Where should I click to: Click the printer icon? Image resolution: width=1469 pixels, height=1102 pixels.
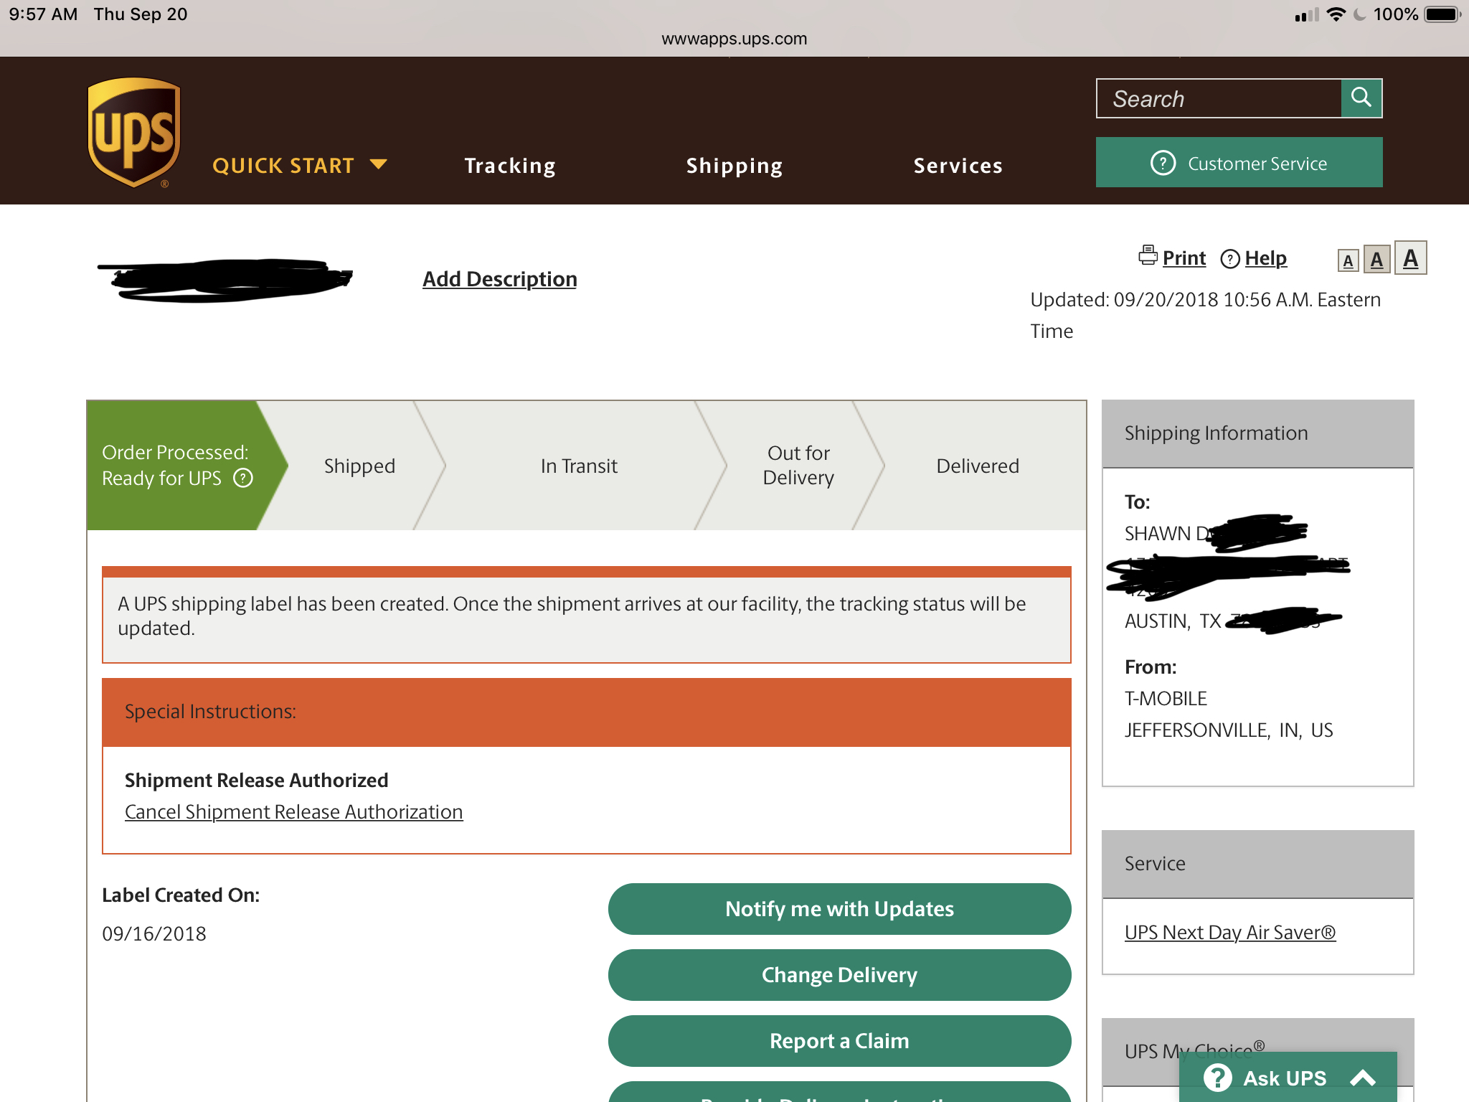[1148, 255]
